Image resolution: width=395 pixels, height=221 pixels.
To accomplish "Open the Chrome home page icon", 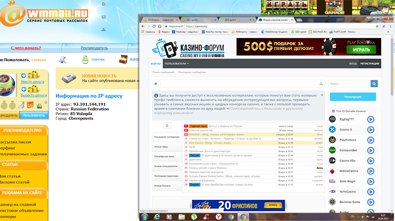I will [159, 26].
